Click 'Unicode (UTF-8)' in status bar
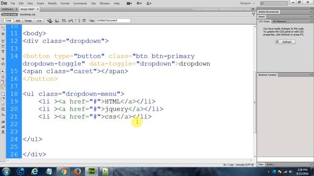 coord(244,165)
